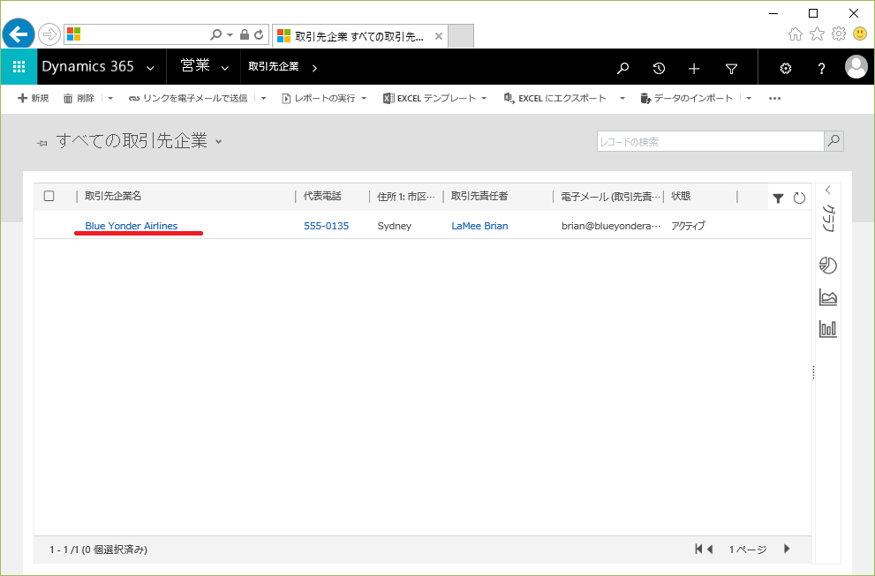Open browser home icon

tap(796, 34)
